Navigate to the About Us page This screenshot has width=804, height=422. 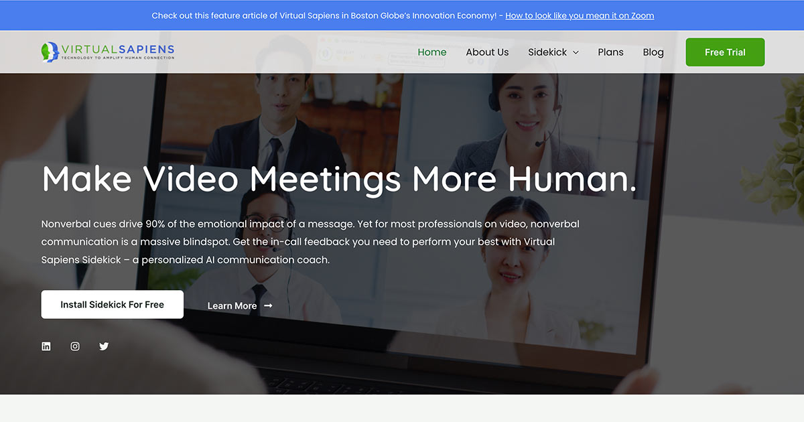pos(487,52)
